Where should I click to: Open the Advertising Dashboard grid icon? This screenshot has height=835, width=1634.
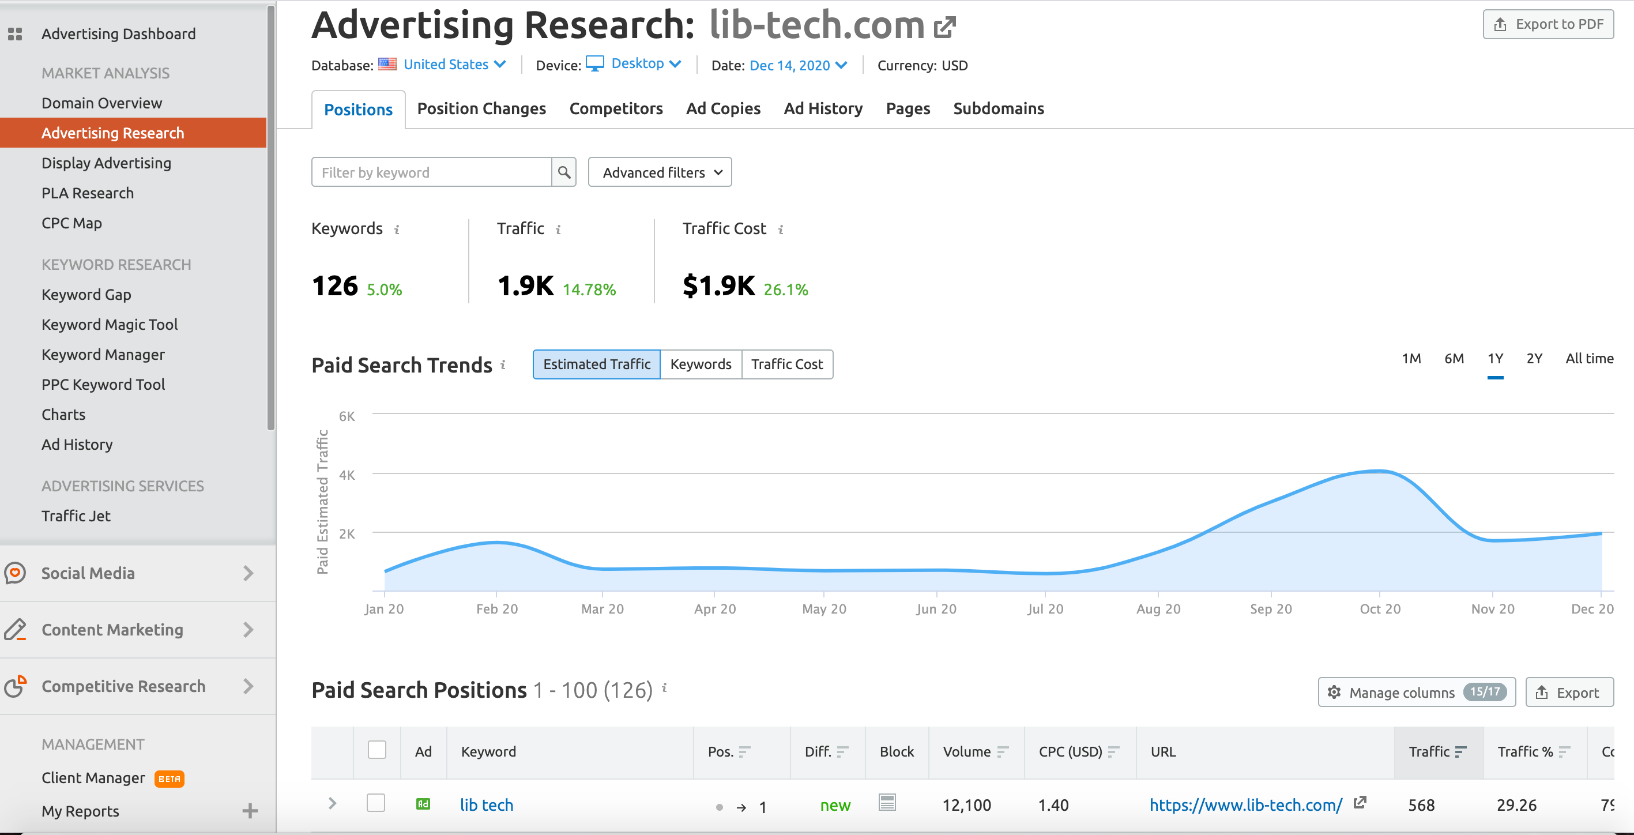14,33
